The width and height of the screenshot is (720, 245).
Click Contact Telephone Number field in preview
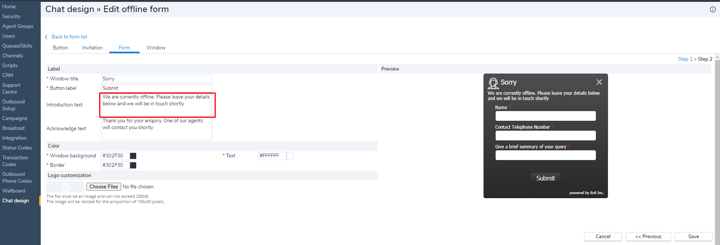tap(545, 136)
